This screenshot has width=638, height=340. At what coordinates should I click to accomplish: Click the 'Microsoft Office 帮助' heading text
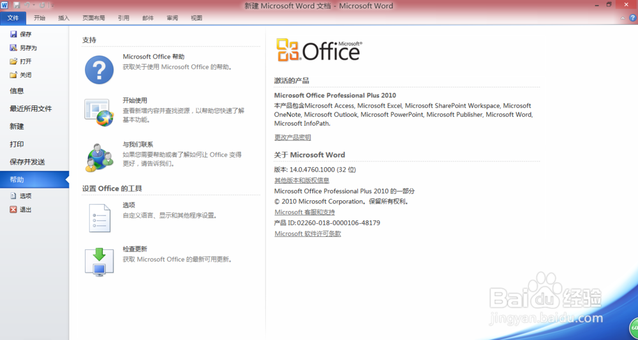coord(154,57)
